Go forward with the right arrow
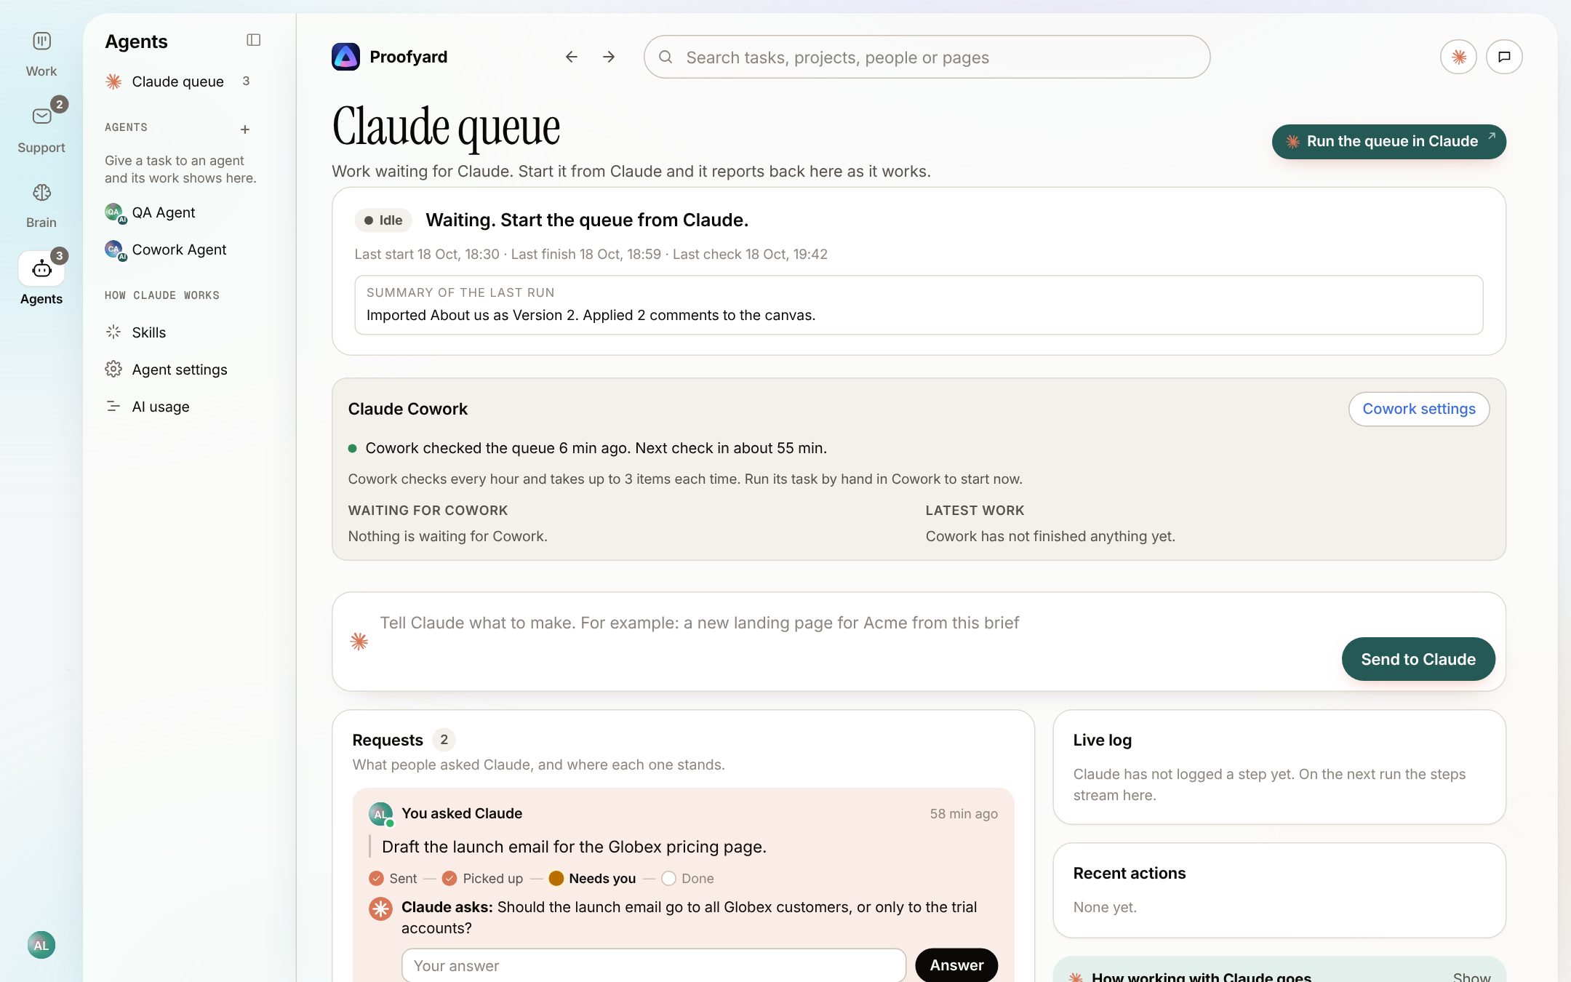The height and width of the screenshot is (982, 1571). 609,57
